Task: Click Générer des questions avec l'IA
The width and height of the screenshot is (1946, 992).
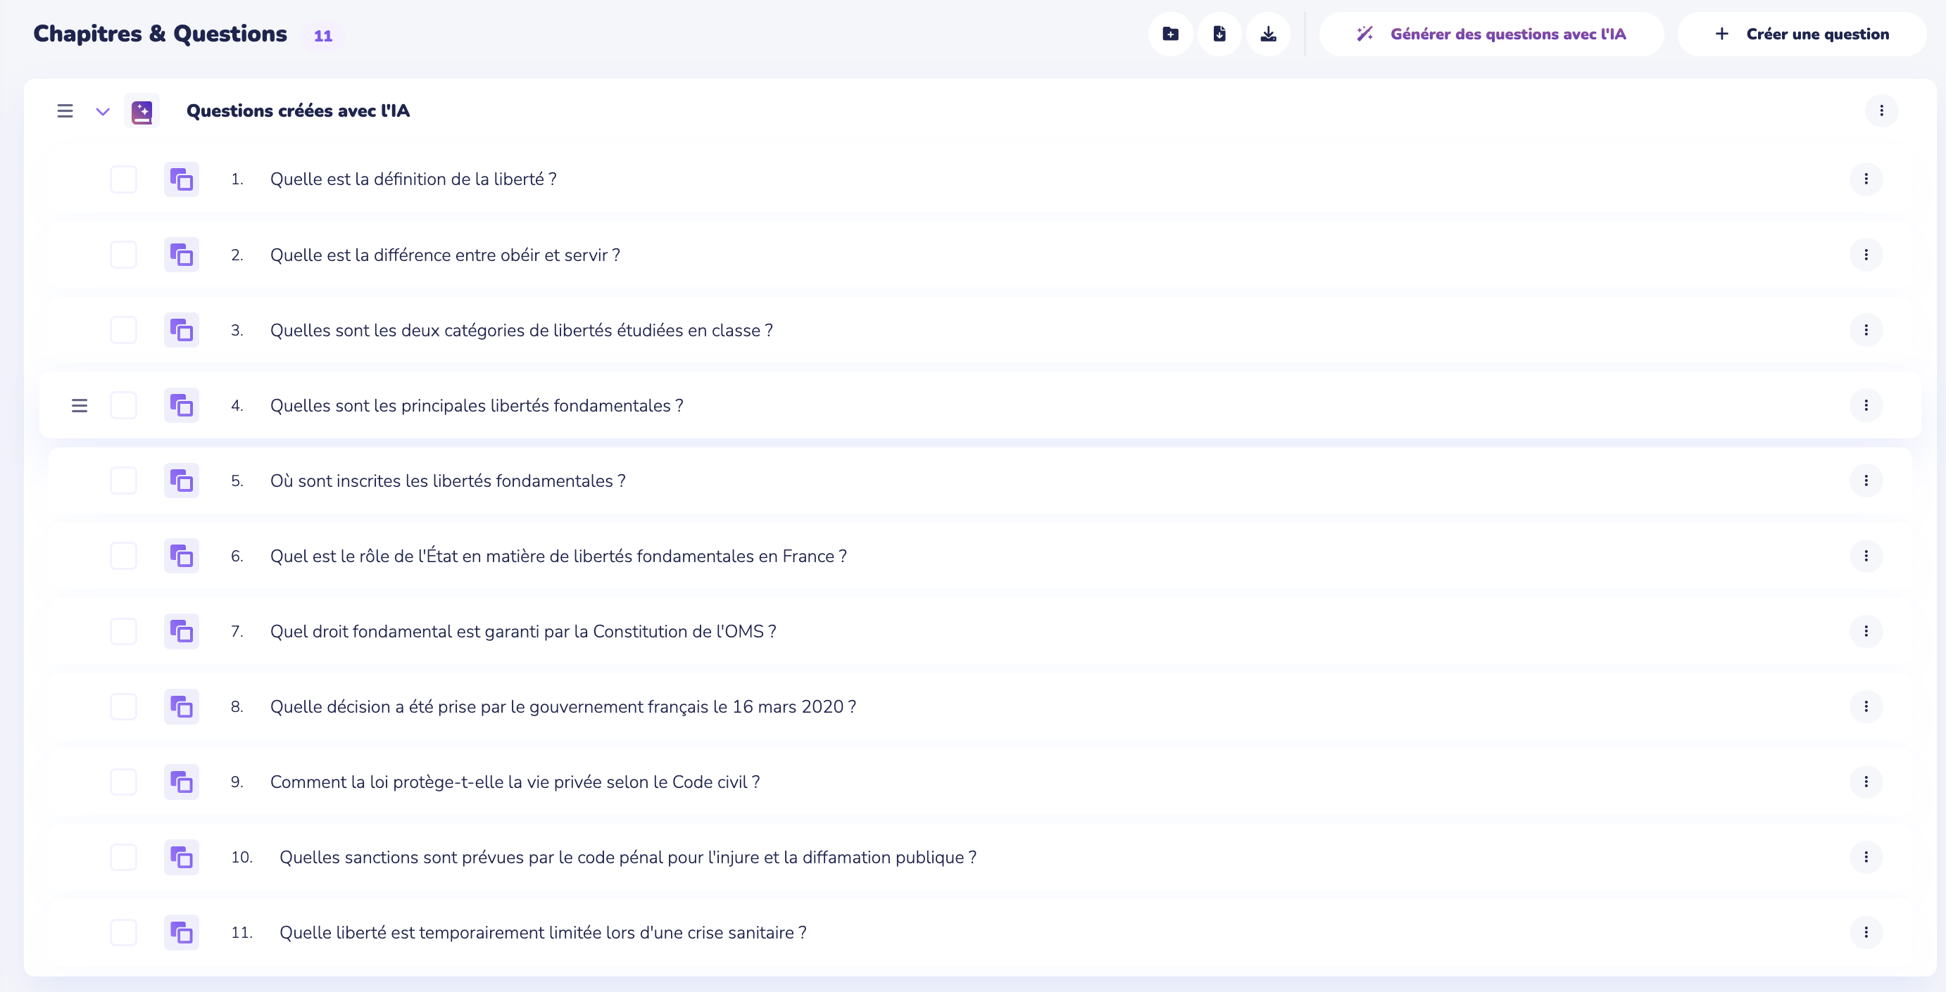Action: coord(1491,34)
